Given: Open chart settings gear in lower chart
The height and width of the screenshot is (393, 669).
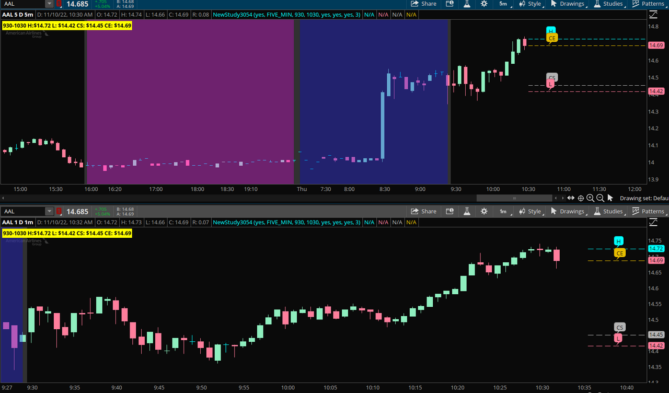Looking at the screenshot, I should coord(484,211).
